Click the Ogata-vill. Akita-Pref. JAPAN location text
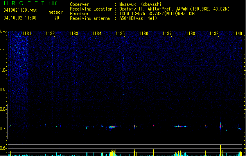Viewport: 246px width, 156px height. (174, 9)
